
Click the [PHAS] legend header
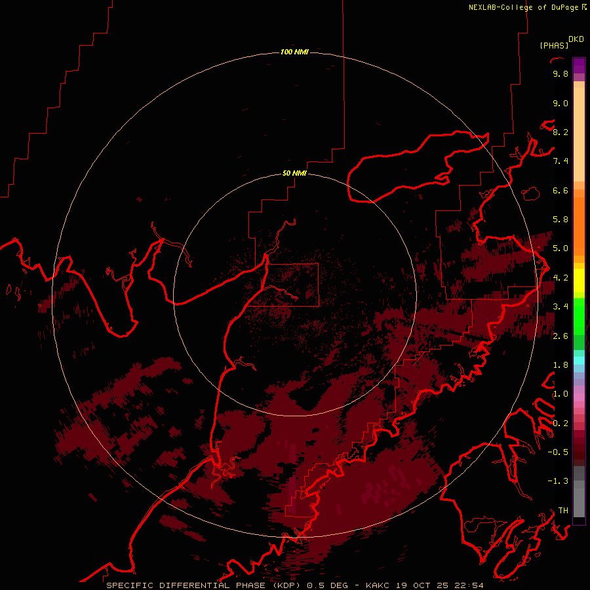(554, 45)
